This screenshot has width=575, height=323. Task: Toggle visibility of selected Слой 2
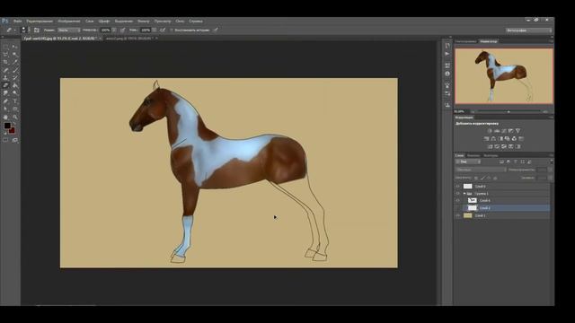click(x=457, y=208)
